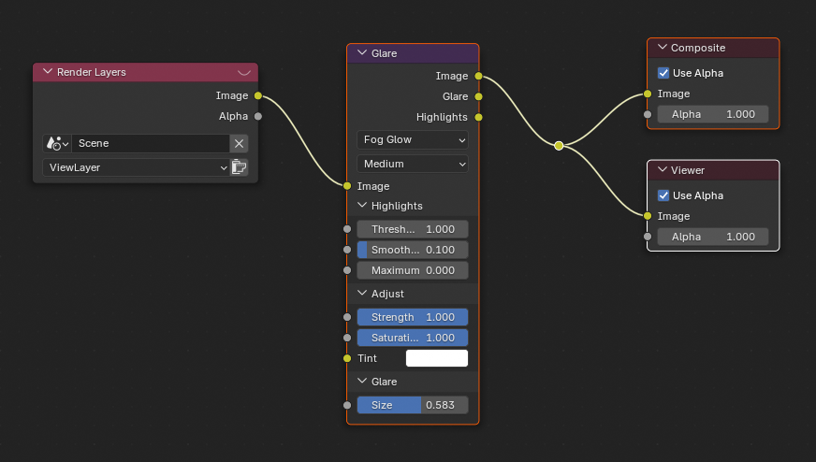This screenshot has height=462, width=816.
Task: Click the scene browse icon in Render Layers
Action: coord(56,143)
